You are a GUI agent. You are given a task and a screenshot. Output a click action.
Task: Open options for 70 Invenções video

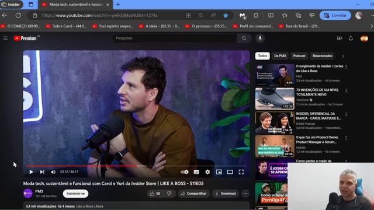[x=346, y=91]
